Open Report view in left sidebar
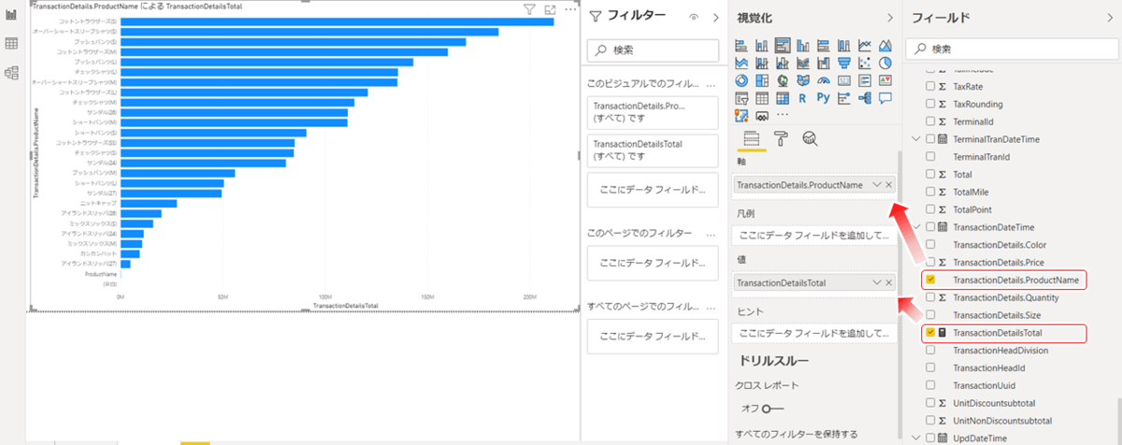 (x=12, y=16)
